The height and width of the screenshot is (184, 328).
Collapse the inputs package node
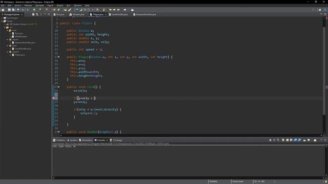7,39
